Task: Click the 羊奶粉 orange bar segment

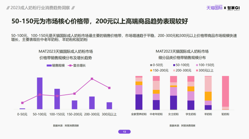Action: click(208, 96)
